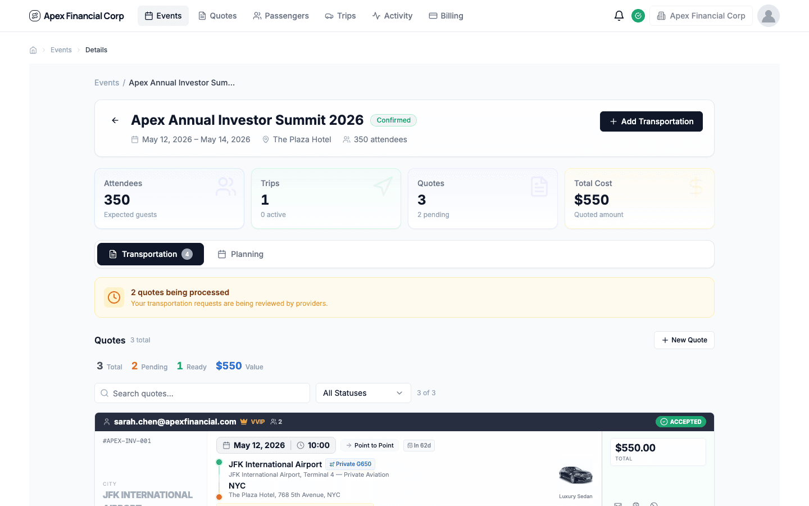Click inside the search quotes field

(x=202, y=392)
